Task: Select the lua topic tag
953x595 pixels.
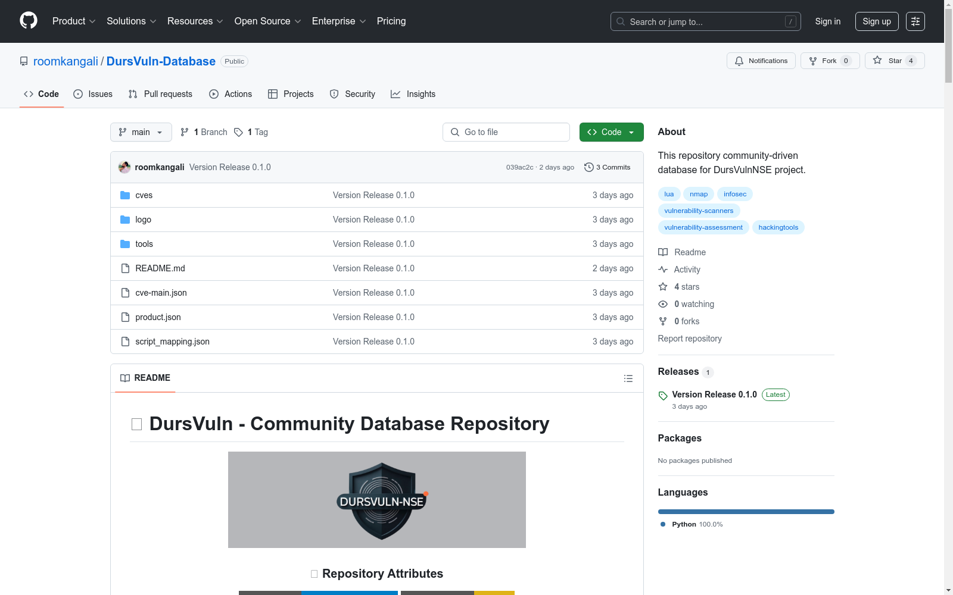Action: [x=669, y=194]
